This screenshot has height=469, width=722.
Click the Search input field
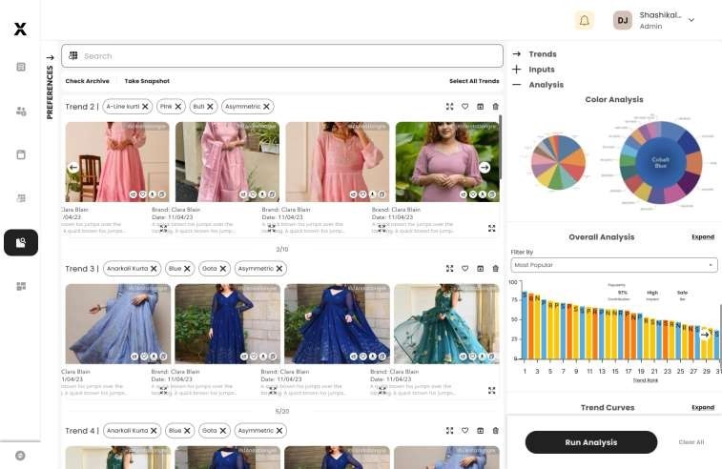coord(281,55)
